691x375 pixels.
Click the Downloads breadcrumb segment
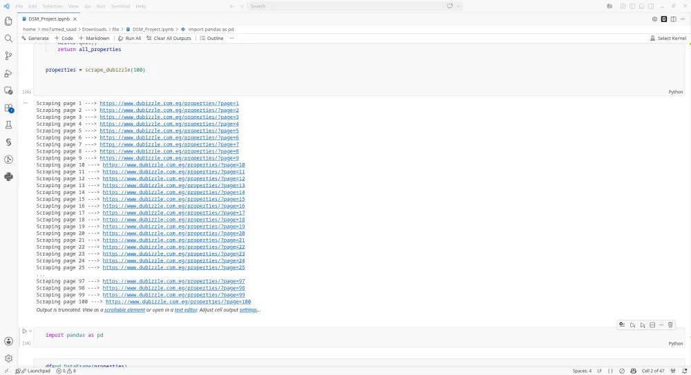94,29
